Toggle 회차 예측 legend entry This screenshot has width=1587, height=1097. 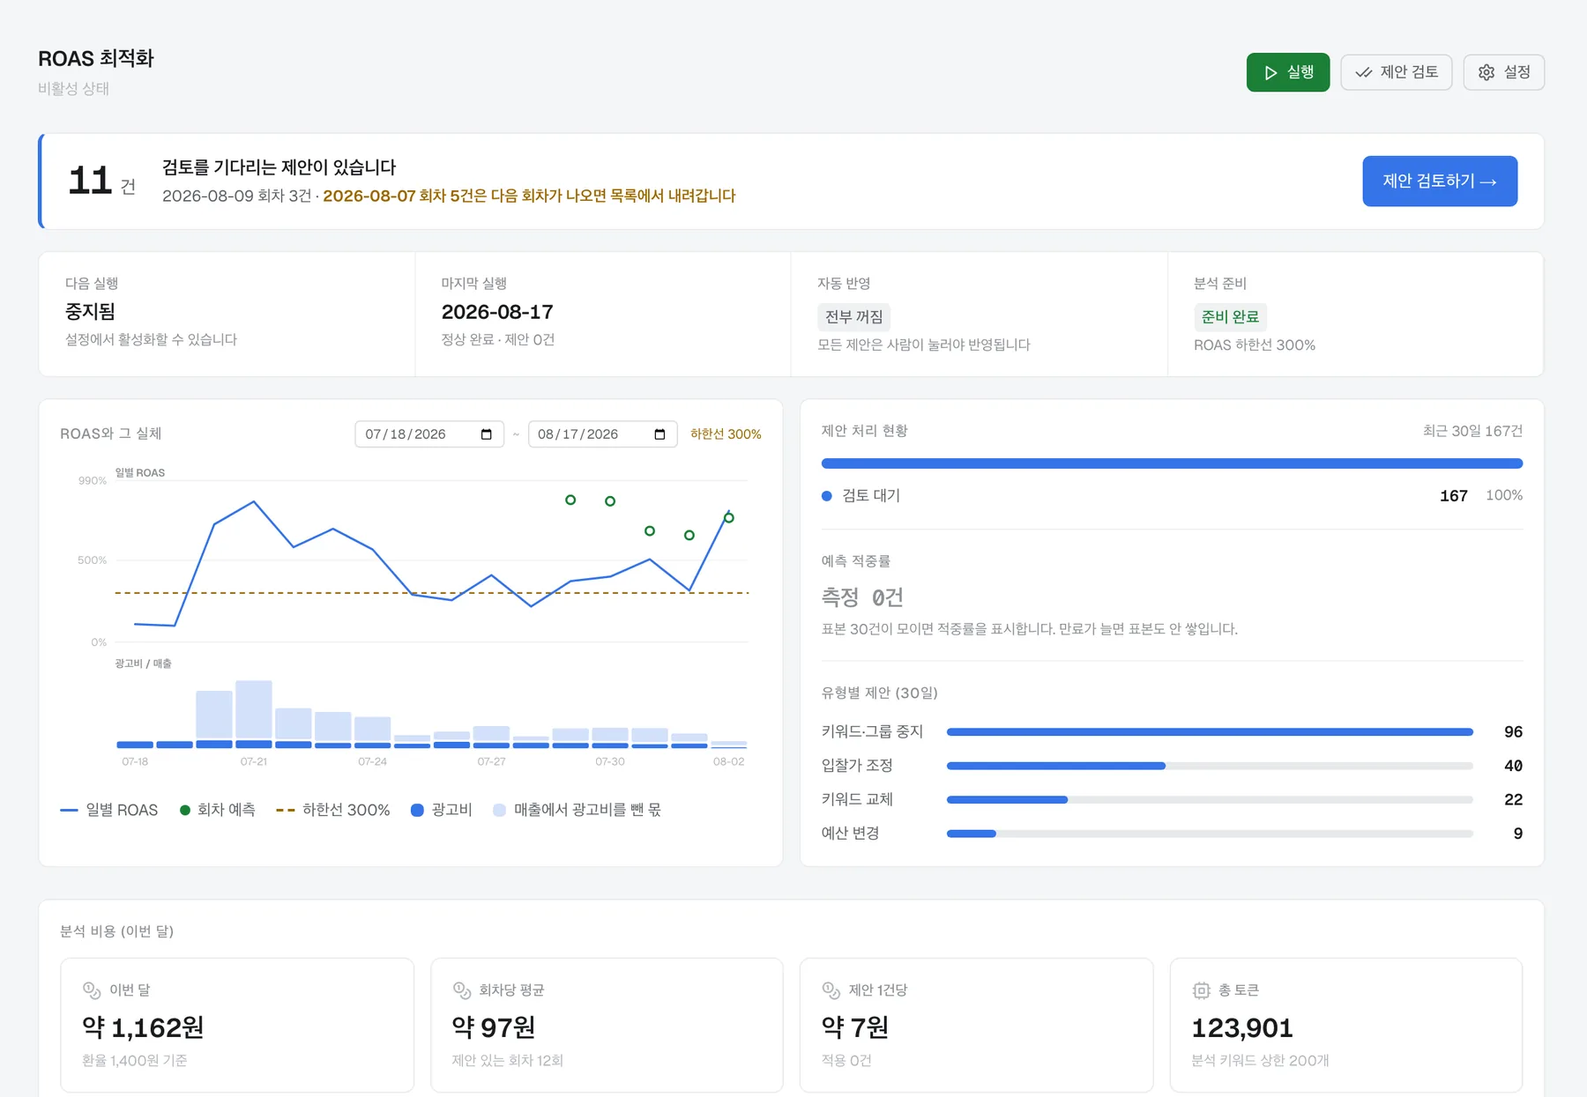click(x=218, y=810)
